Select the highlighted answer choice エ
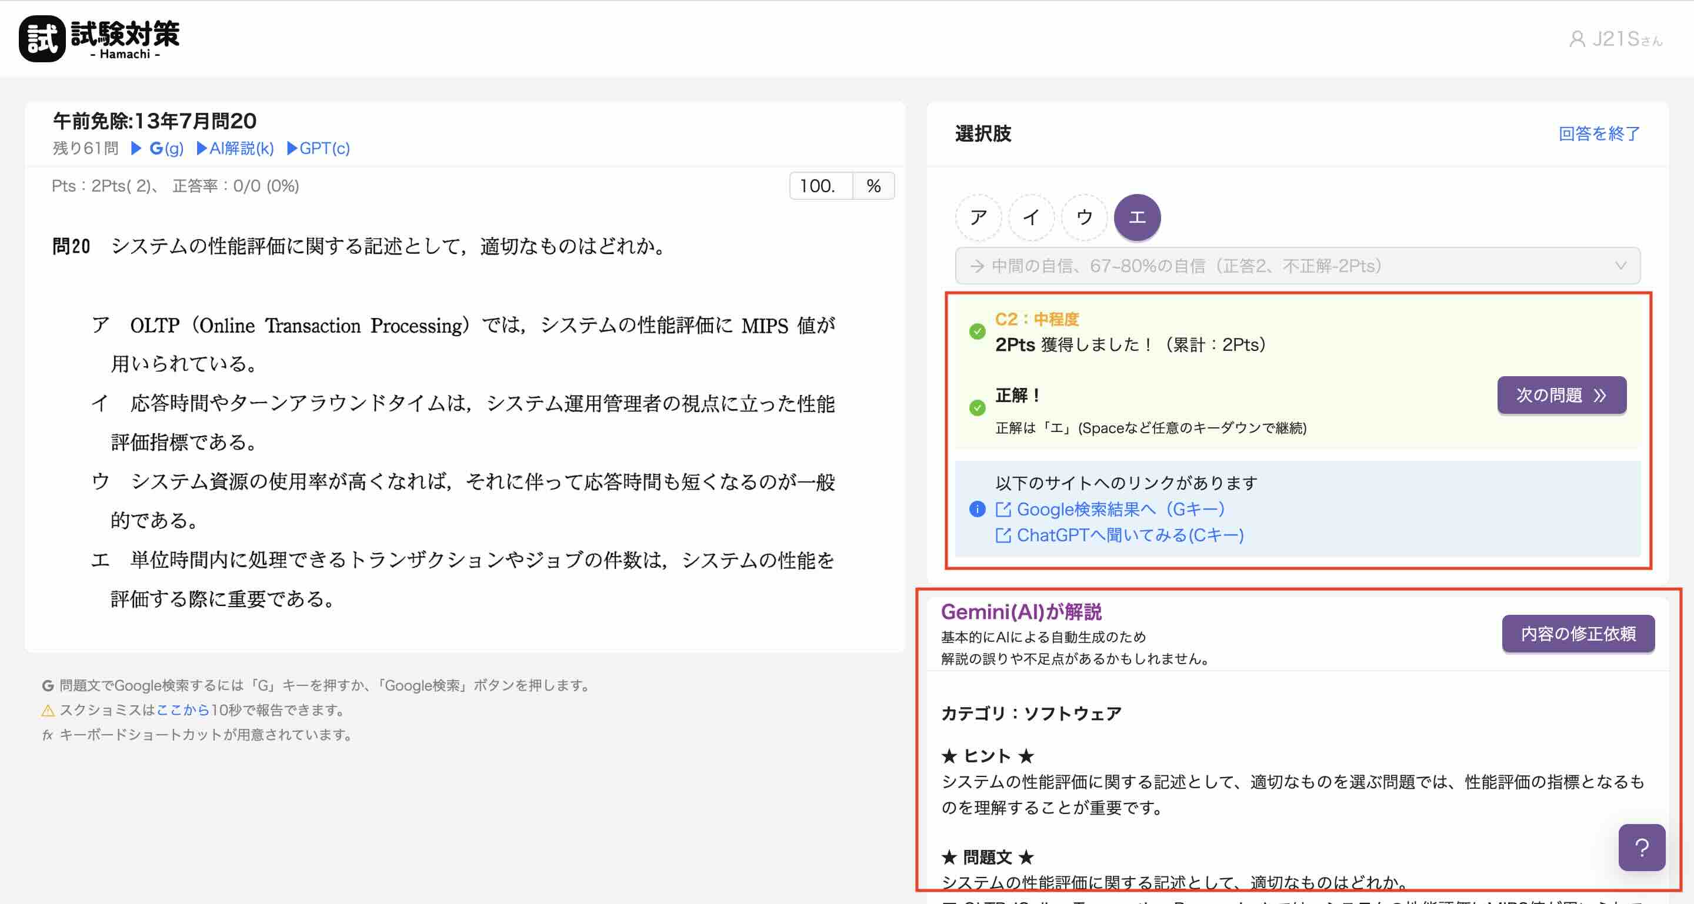 [x=1137, y=217]
